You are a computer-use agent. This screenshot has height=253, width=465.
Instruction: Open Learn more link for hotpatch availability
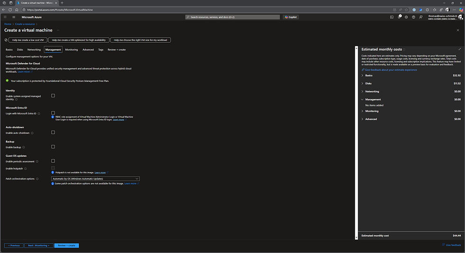click(100, 173)
